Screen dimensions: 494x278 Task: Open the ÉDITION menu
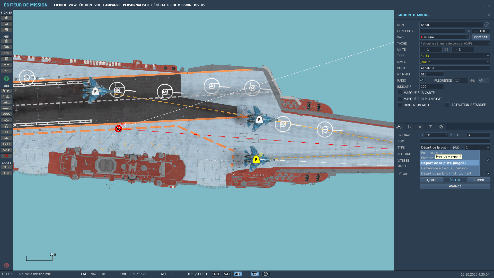85,5
